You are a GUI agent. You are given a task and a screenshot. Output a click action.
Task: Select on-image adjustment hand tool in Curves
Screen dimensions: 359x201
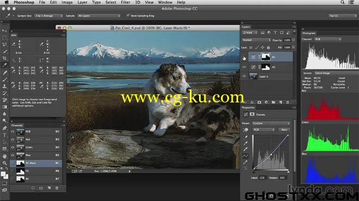tap(245, 130)
